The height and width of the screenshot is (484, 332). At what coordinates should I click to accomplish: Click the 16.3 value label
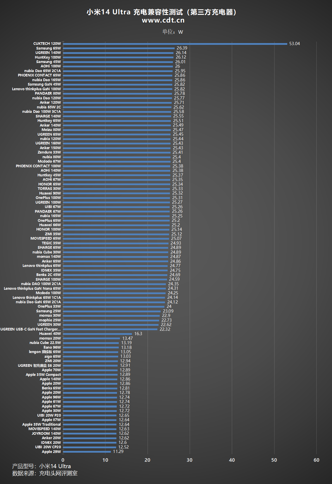tap(138, 334)
